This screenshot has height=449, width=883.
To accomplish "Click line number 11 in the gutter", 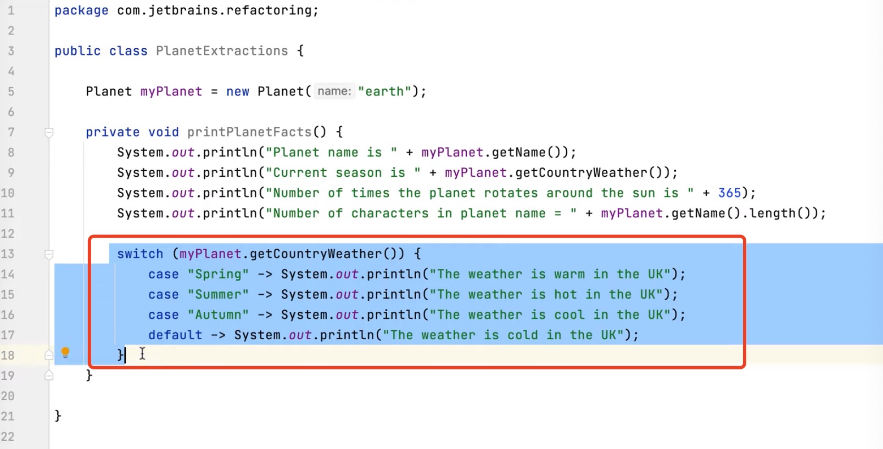I will tap(8, 214).
